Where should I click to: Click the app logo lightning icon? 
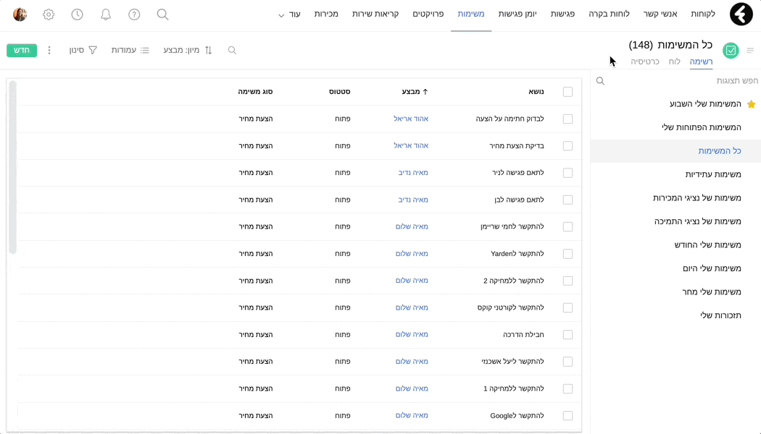741,14
